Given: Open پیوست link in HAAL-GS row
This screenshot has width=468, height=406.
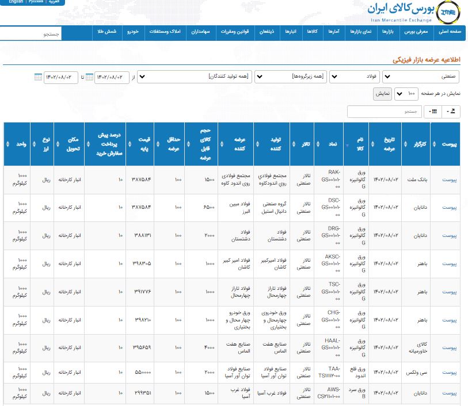Looking at the screenshot, I should pos(449,347).
